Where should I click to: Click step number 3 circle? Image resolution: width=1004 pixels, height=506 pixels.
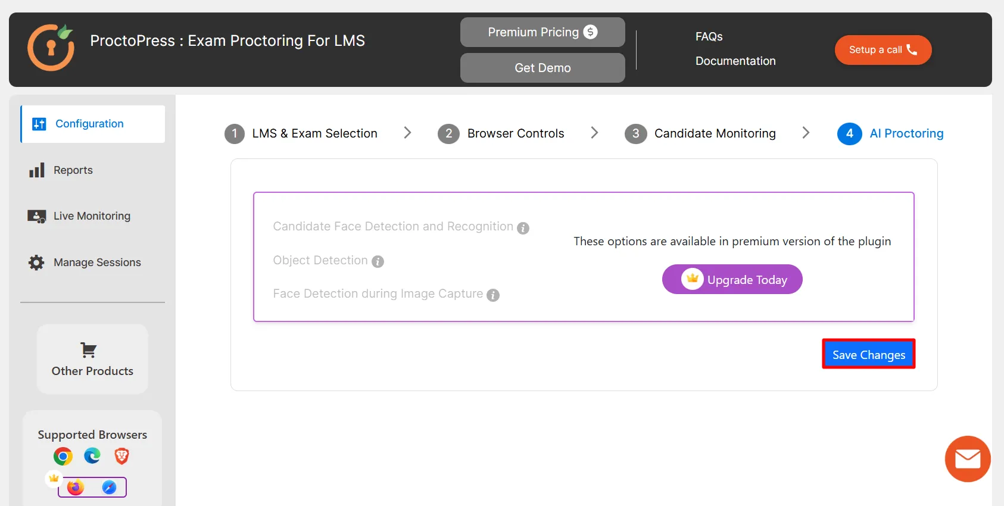(x=635, y=133)
